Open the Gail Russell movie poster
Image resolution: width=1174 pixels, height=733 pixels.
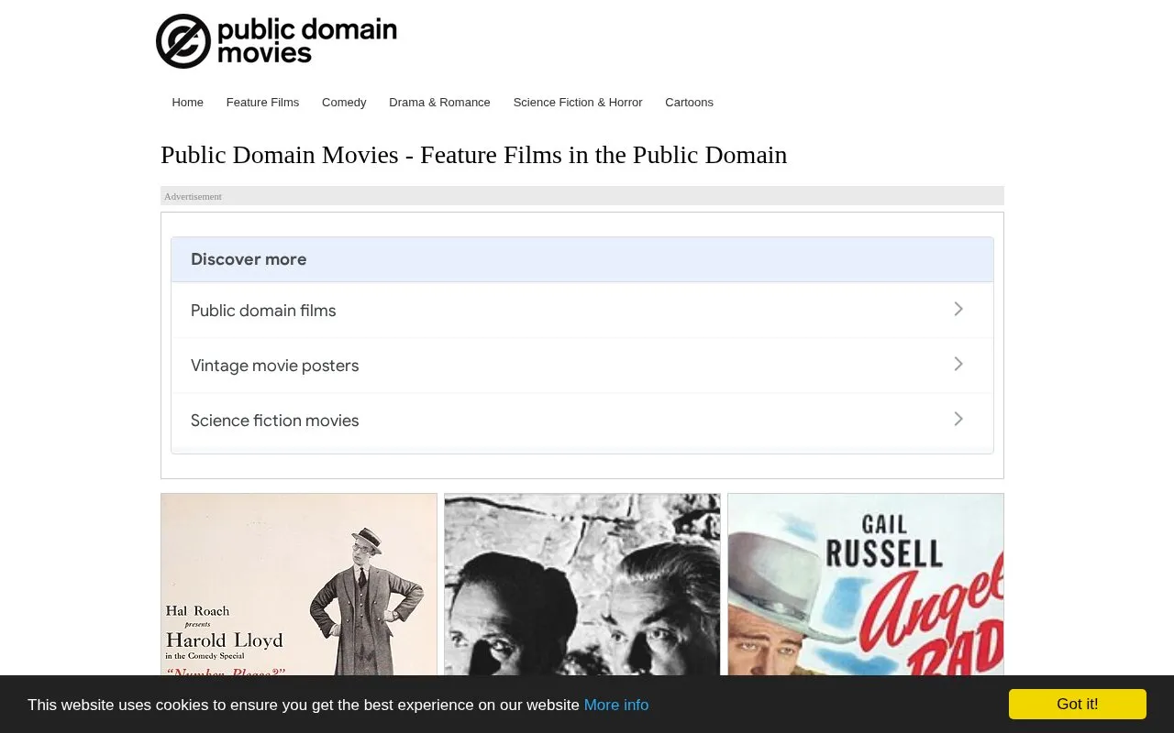(866, 585)
